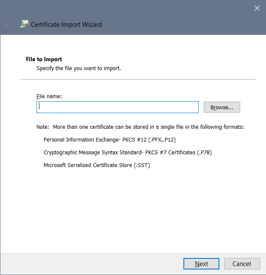Open the Browse... file picker

(x=222, y=107)
